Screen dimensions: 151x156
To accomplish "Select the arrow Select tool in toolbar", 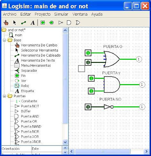I will (x=14, y=23).
